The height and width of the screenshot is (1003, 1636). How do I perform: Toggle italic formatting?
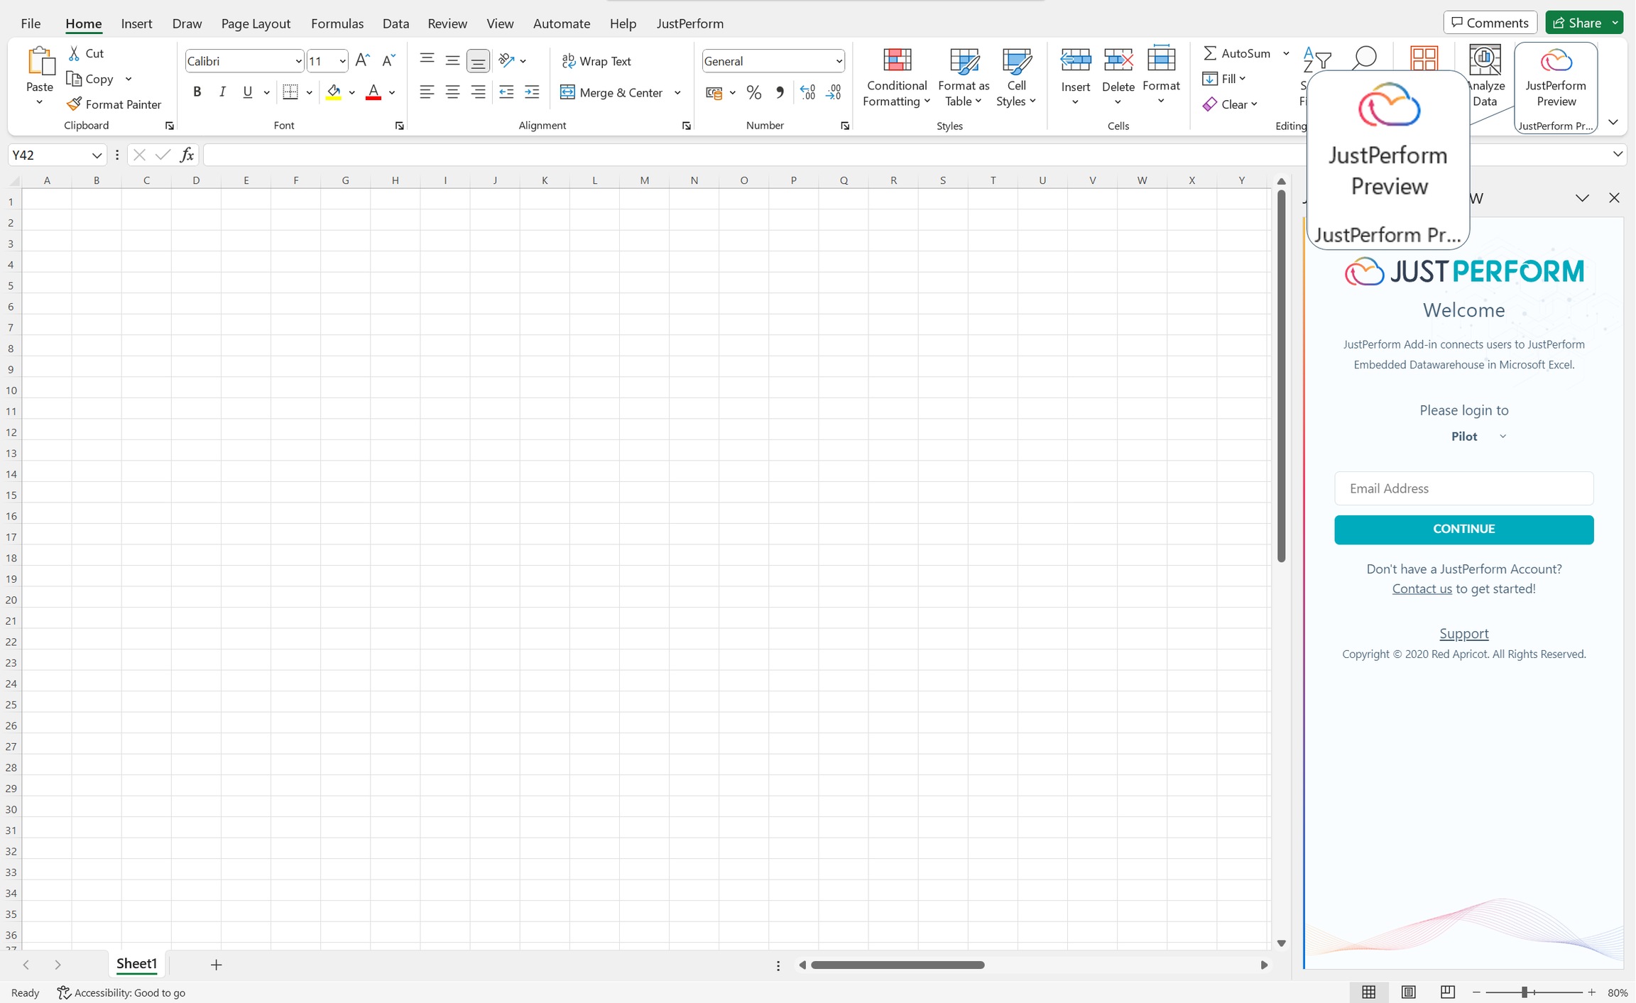click(x=222, y=91)
